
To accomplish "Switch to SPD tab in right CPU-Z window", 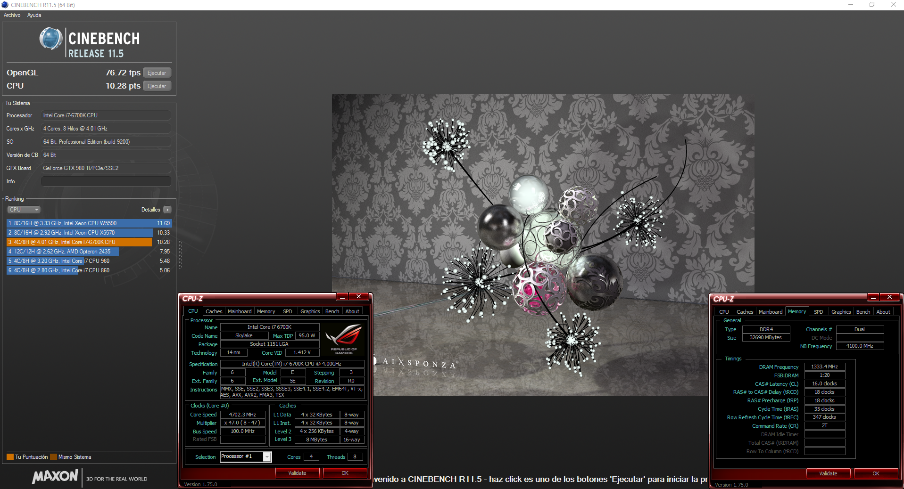I will [x=819, y=312].
